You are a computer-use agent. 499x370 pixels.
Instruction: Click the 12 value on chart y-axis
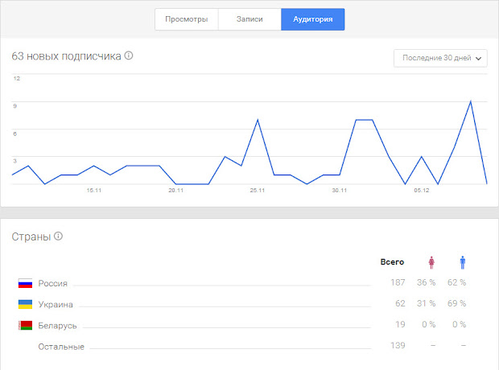coord(17,78)
